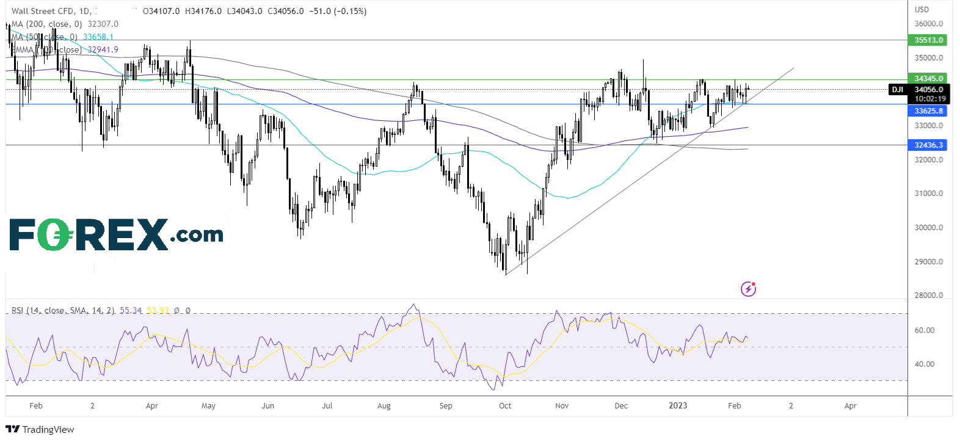Click 35000.0 on the price axis
Screen dimensions: 960x442
[928, 58]
